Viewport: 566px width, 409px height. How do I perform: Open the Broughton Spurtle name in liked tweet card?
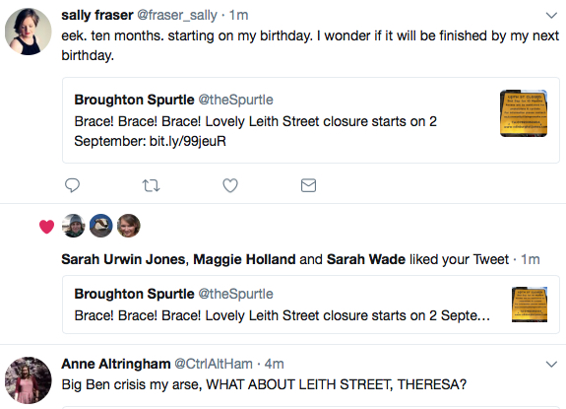(x=134, y=294)
